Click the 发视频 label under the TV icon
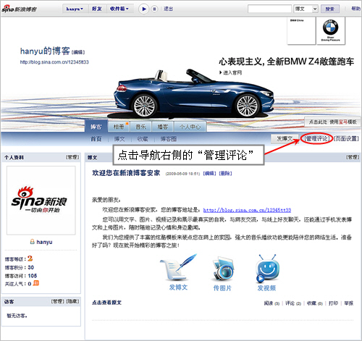362x341 pixels. (266, 288)
